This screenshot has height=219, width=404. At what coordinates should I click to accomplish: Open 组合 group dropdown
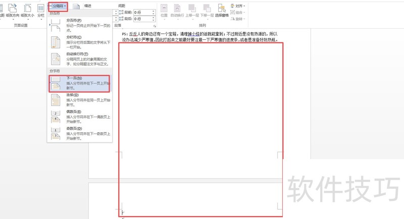pyautogui.click(x=238, y=12)
